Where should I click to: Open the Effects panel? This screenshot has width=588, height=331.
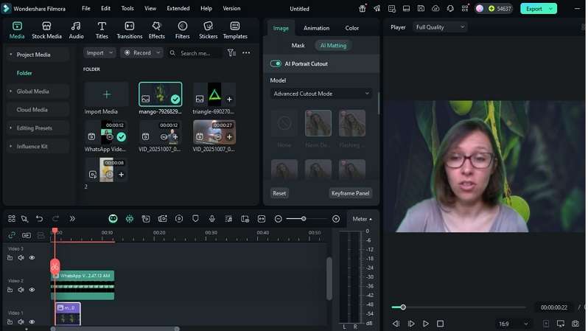(x=156, y=30)
